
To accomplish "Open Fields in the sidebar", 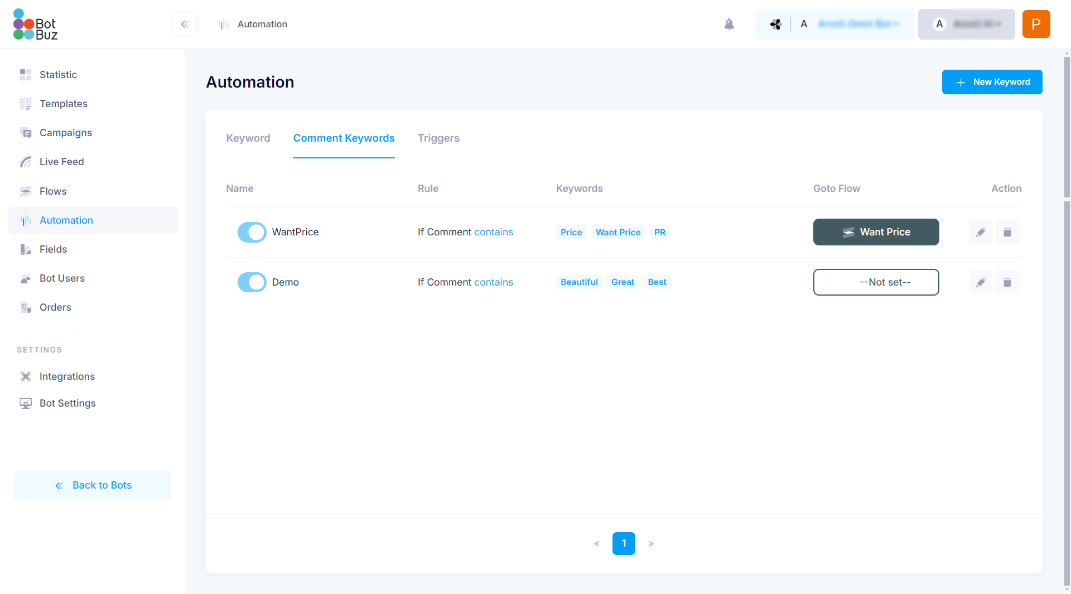I will [93, 249].
